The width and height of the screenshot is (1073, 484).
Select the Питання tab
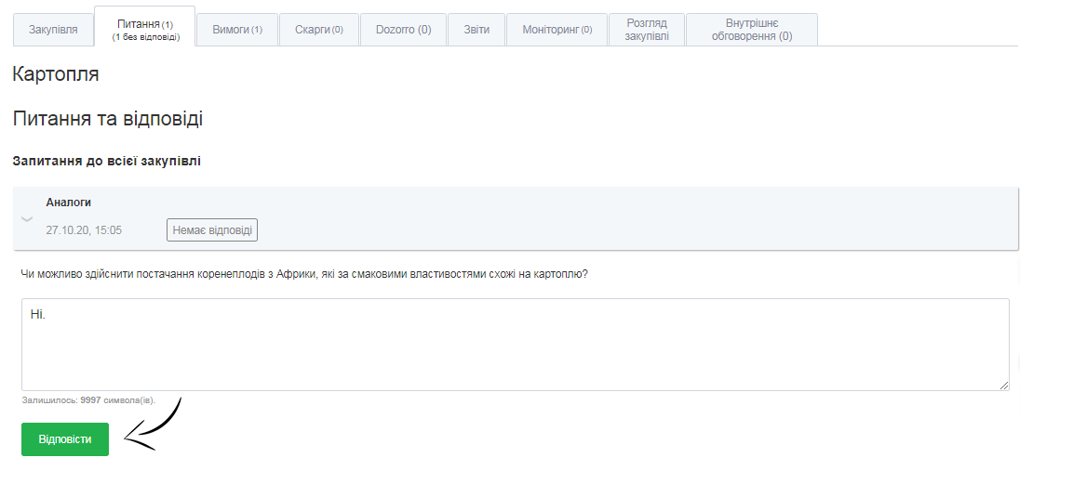tap(145, 29)
